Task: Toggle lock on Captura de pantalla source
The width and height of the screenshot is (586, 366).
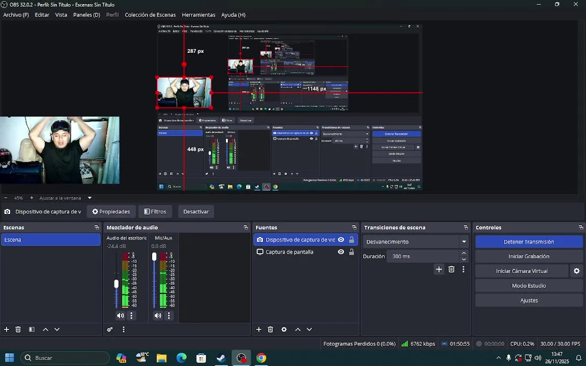Action: 351,252
